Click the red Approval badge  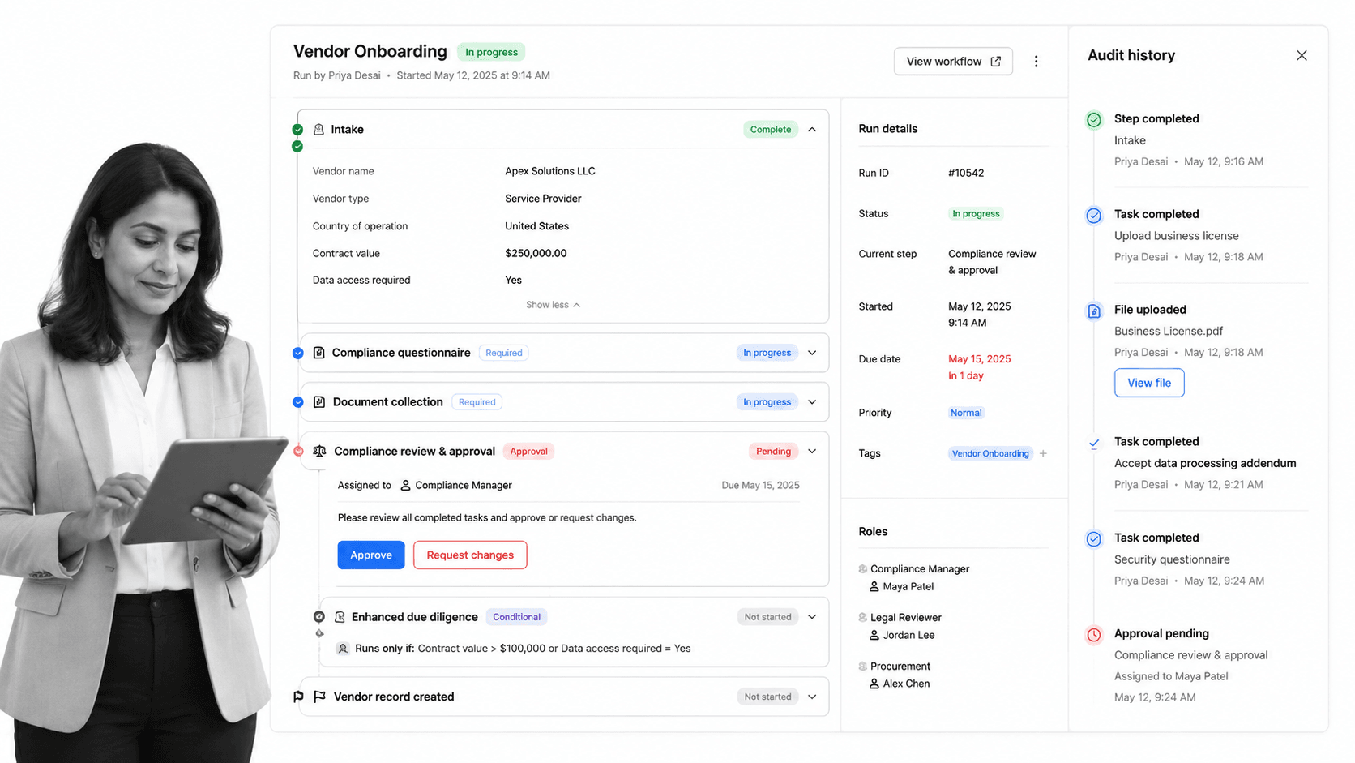pyautogui.click(x=528, y=452)
